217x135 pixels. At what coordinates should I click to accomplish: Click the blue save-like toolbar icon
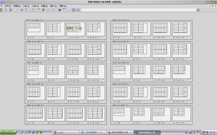[22, 10]
